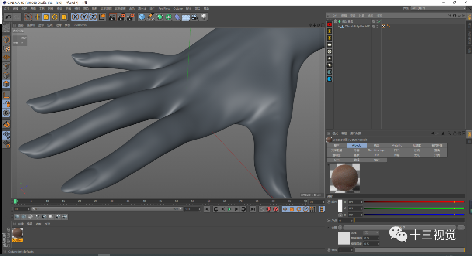Adjust the red R channel slider
The height and width of the screenshot is (256, 472).
pos(414,202)
